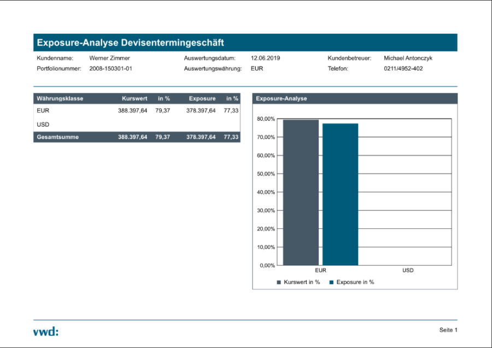The image size is (492, 348).
Task: Click the Währungsklasse column header
Action: (x=60, y=99)
